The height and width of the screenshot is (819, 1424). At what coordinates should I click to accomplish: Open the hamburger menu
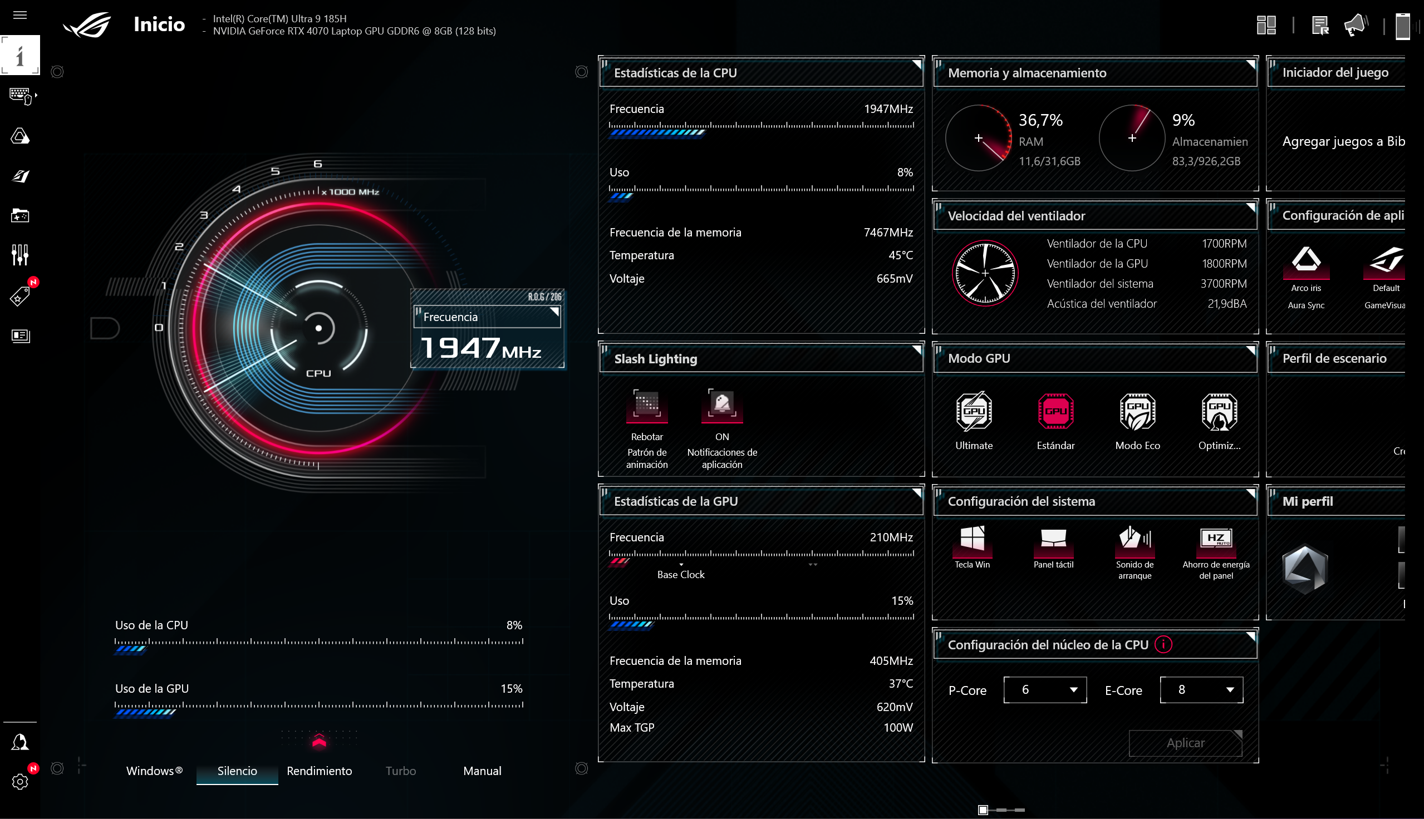(19, 15)
